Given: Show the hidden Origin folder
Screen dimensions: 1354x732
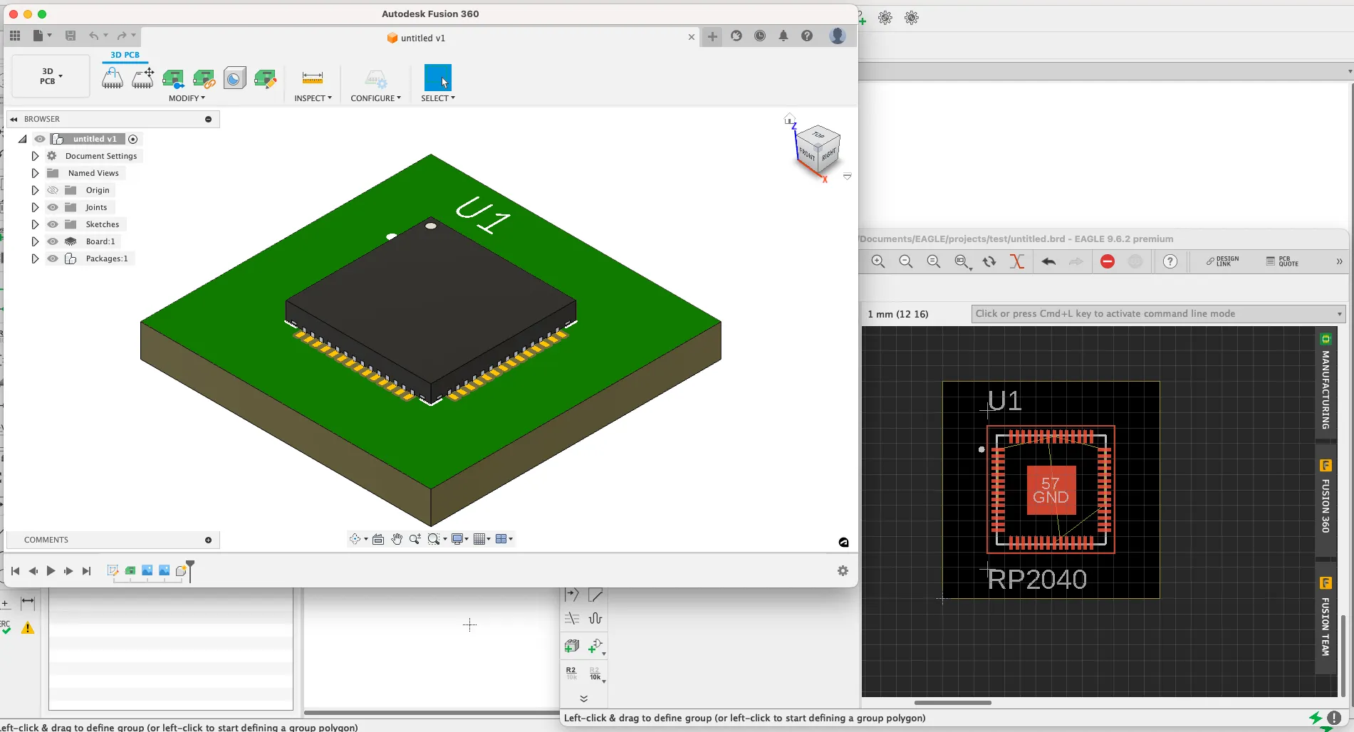Looking at the screenshot, I should coord(53,190).
